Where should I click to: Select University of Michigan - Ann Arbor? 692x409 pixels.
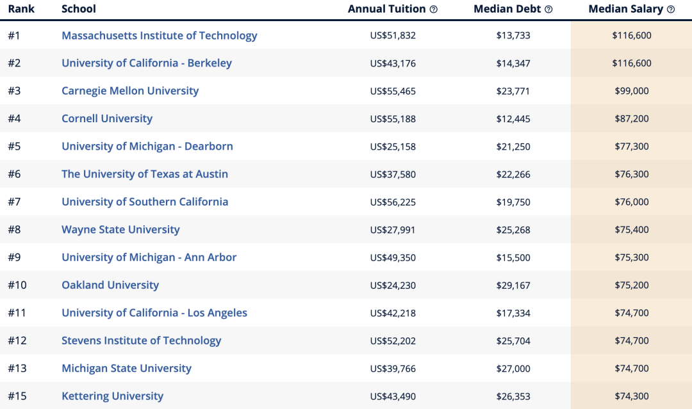pyautogui.click(x=149, y=257)
